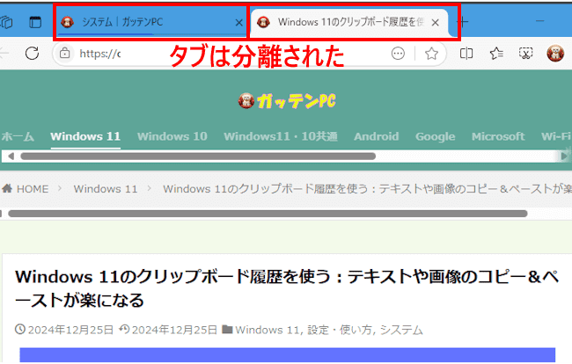Close the Windows 11のクリップボード履歴 tab
Viewport: 572px width, 364px height.
[x=436, y=23]
